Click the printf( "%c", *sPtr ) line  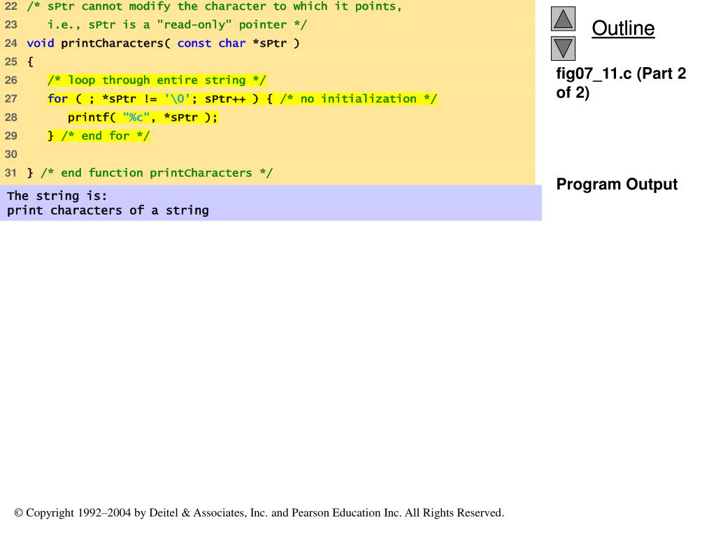click(143, 117)
